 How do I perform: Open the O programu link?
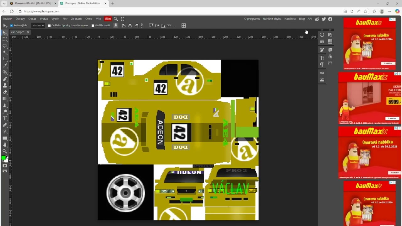252,19
